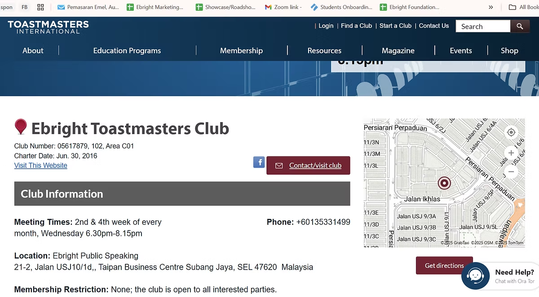Click the club address line with Taipan Business Centre
This screenshot has height=297, width=539.
(x=163, y=267)
